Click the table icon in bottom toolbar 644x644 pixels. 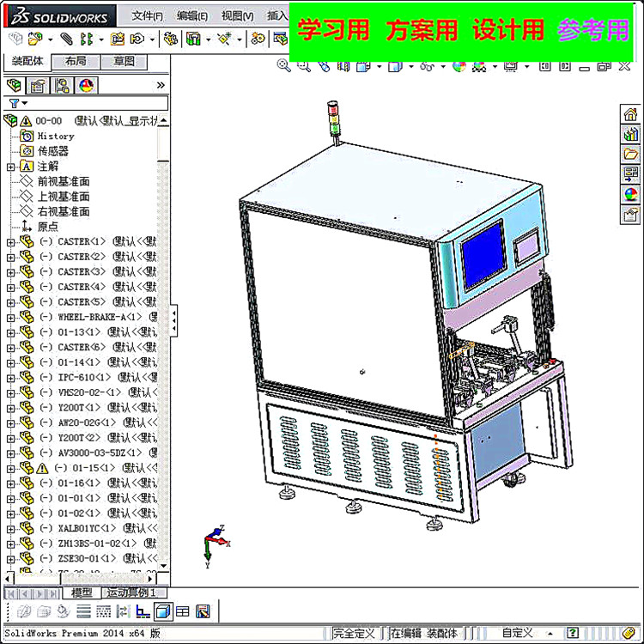(x=182, y=612)
